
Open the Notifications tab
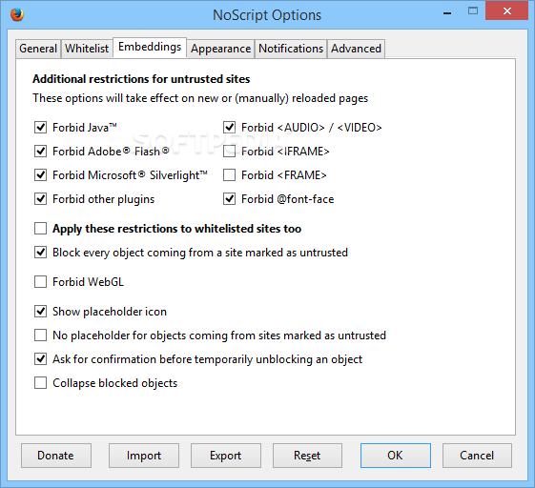291,49
